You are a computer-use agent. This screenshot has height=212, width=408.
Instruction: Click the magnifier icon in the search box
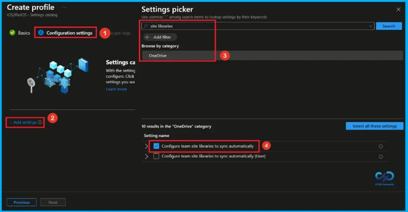point(145,26)
